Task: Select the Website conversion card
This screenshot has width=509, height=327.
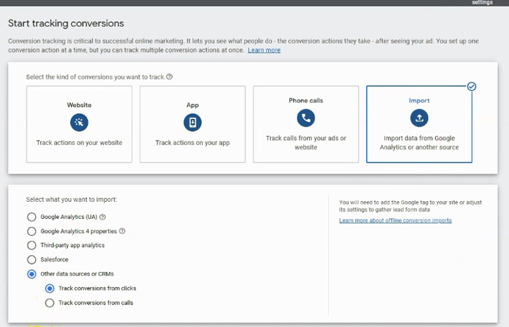Action: point(79,124)
